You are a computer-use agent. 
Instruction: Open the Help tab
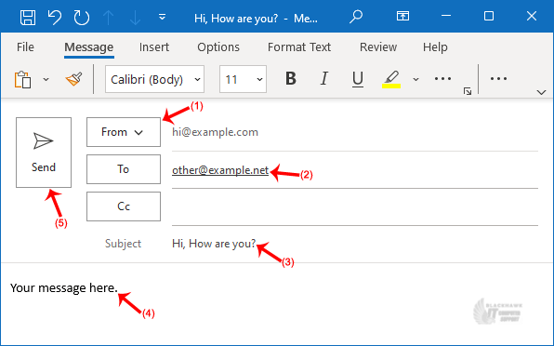(x=435, y=47)
